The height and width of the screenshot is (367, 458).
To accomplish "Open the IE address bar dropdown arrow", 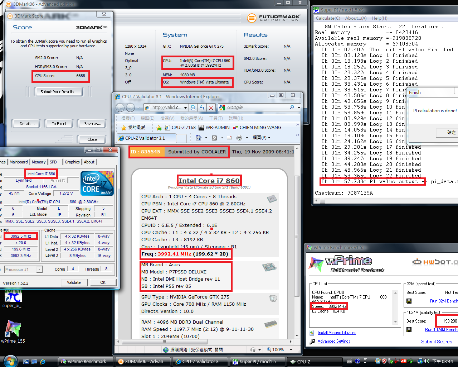I will 185,108.
